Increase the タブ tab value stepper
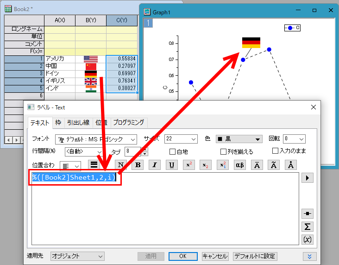This screenshot has height=265, width=339. (145, 149)
